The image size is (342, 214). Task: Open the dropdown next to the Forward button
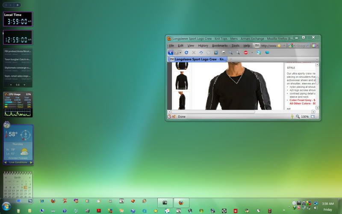pyautogui.click(x=180, y=53)
